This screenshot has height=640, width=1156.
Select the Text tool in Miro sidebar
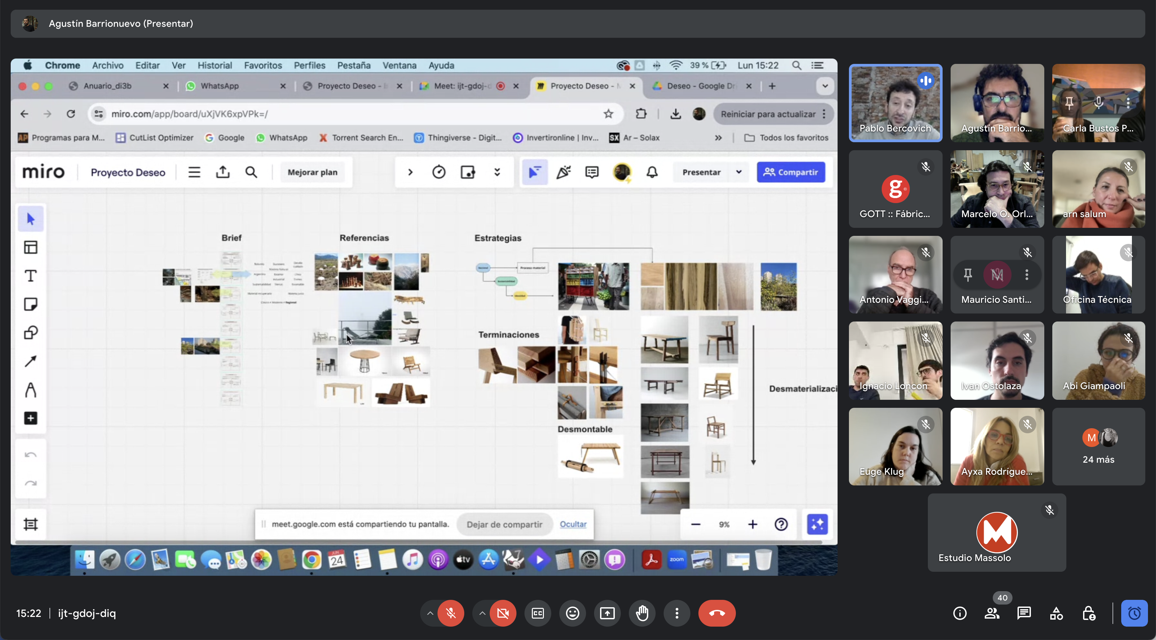coord(30,276)
